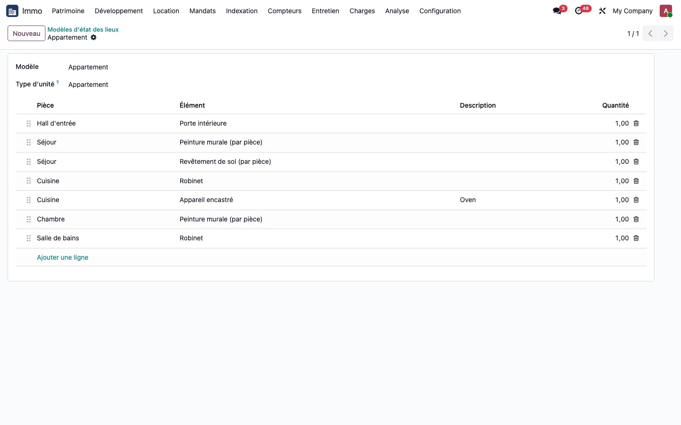Image resolution: width=681 pixels, height=425 pixels.
Task: Open Modèles d'état des lieux breadcrumb
Action: pos(83,29)
